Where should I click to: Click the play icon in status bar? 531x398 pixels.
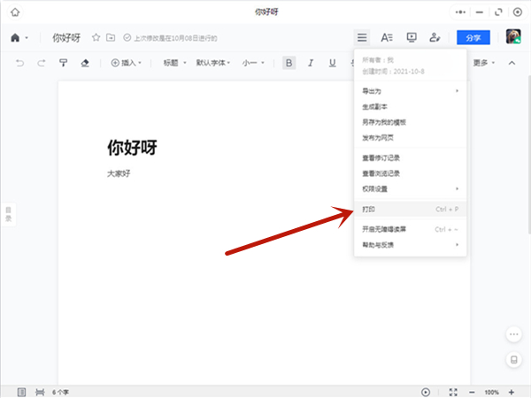[426, 392]
